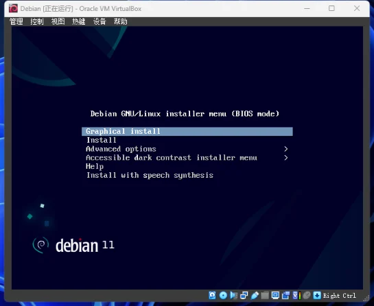Close the Debian VirtualBox window
This screenshot has width=374, height=306.
click(357, 9)
